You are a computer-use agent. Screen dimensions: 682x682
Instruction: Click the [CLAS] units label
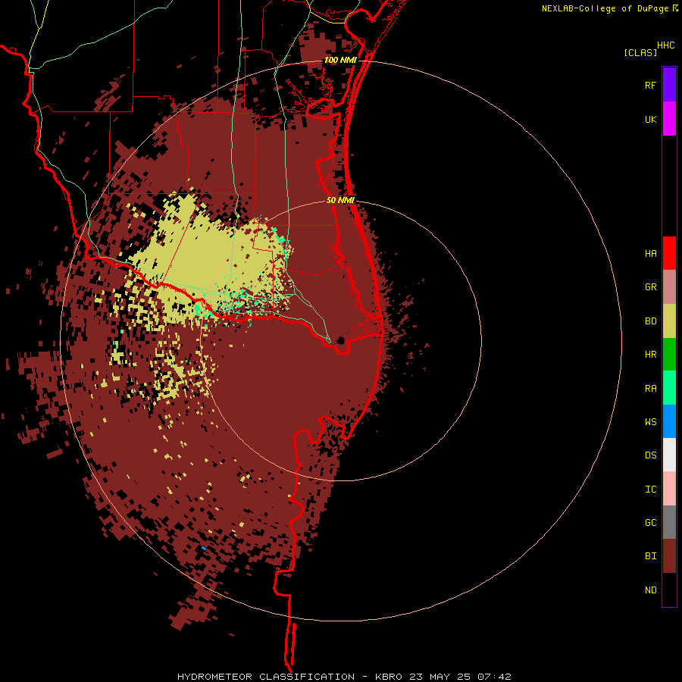[x=640, y=52]
